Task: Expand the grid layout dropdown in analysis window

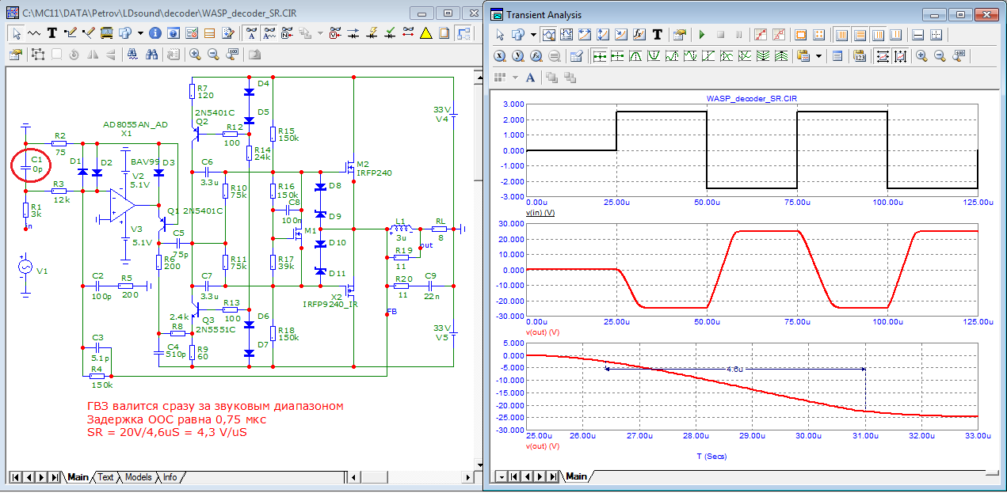Action: 515,77
